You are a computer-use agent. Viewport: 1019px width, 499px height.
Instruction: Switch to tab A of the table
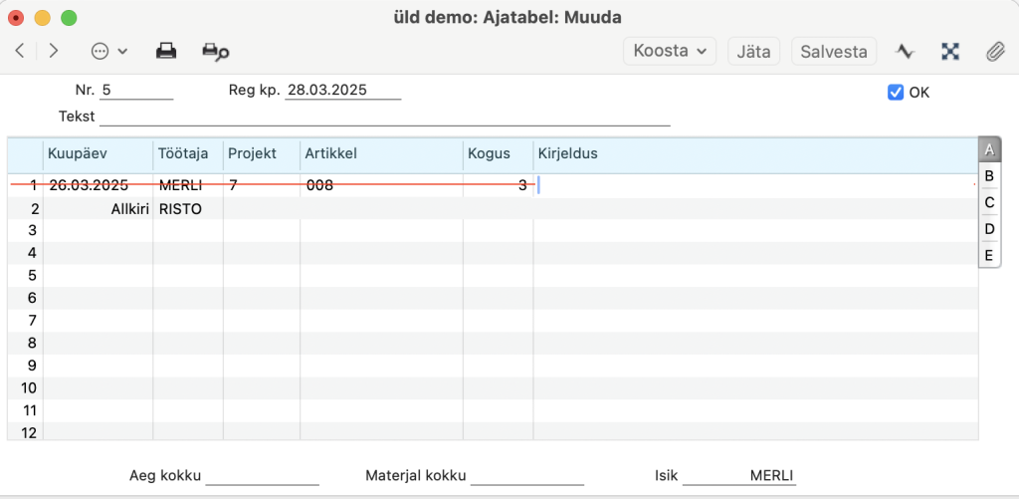tap(989, 150)
